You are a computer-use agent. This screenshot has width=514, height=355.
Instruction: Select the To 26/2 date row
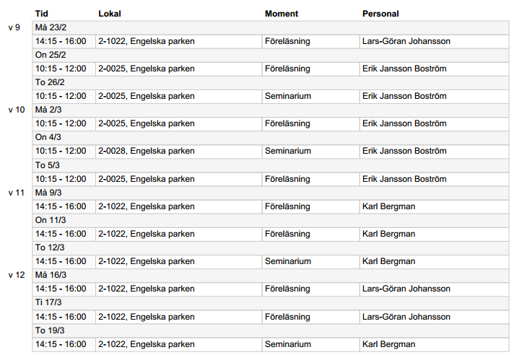(271, 82)
